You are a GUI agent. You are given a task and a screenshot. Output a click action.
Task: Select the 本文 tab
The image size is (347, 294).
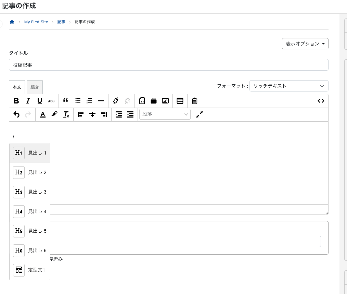point(17,87)
